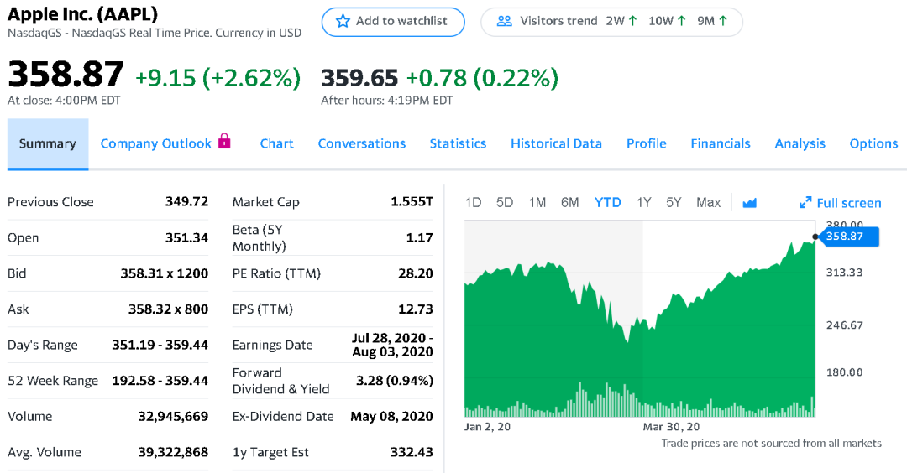Click the Forward Dividend & Yield label
Image resolution: width=907 pixels, height=473 pixels.
pos(281,381)
